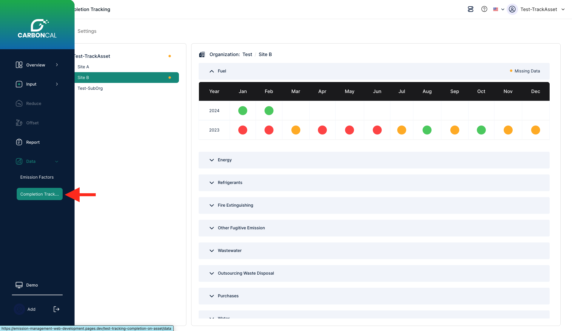Click the server stack icon in header
This screenshot has height=331, width=572.
(471, 9)
